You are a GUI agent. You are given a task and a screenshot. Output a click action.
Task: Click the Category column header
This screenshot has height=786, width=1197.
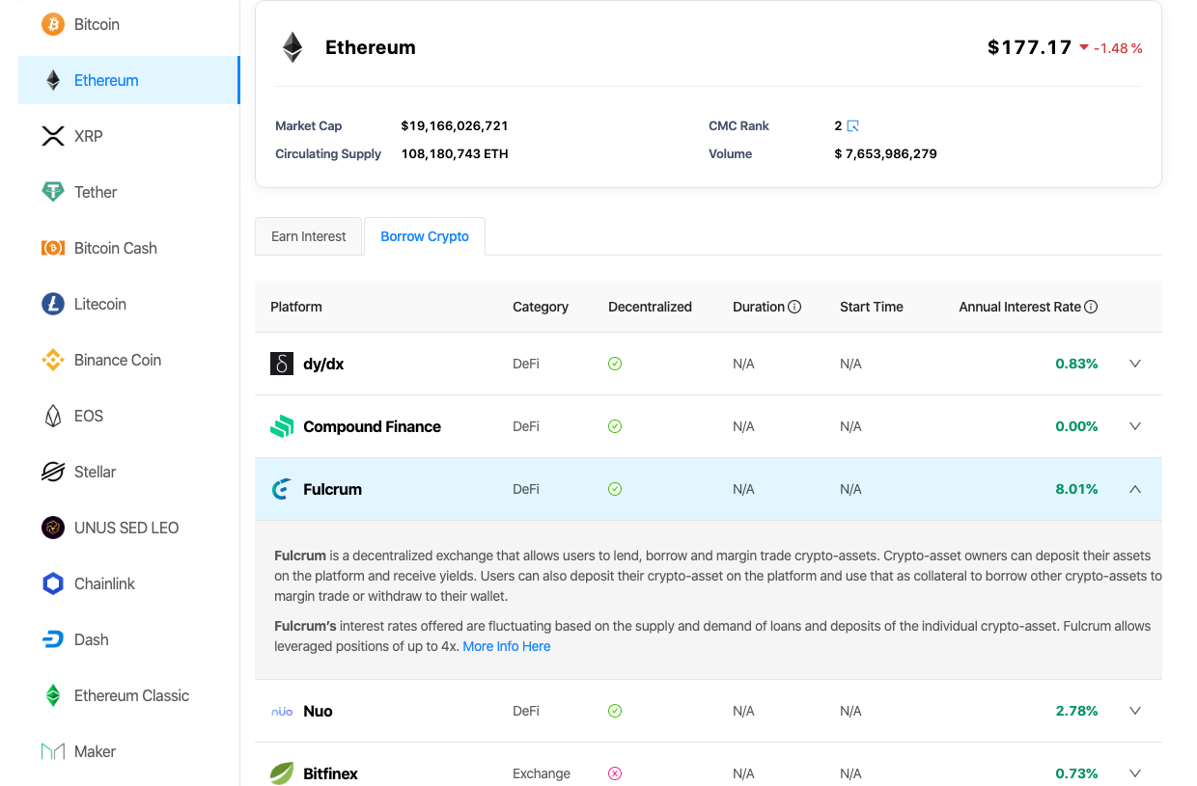[x=541, y=307]
